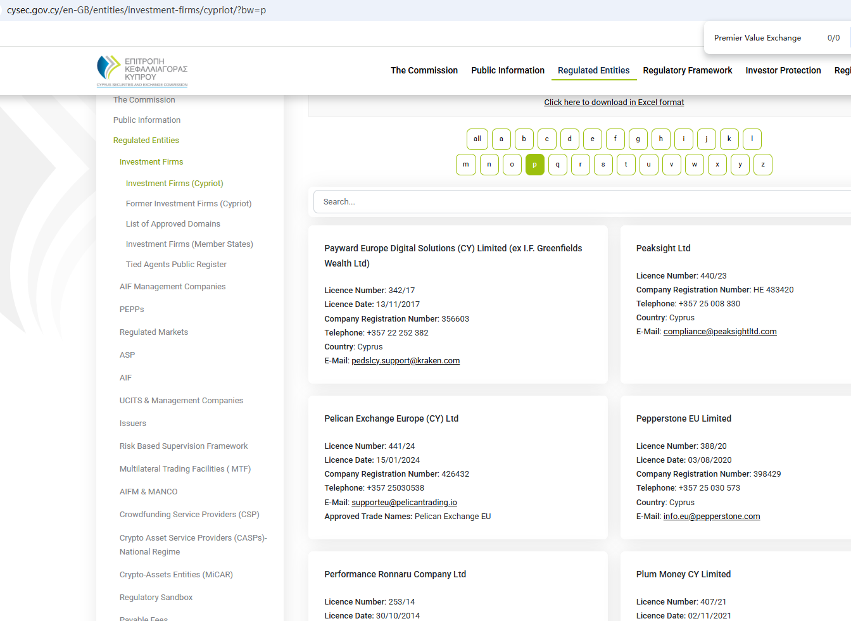Open info.eu@pepperstone.com email link
Viewport: 851px width, 621px height.
click(x=711, y=517)
